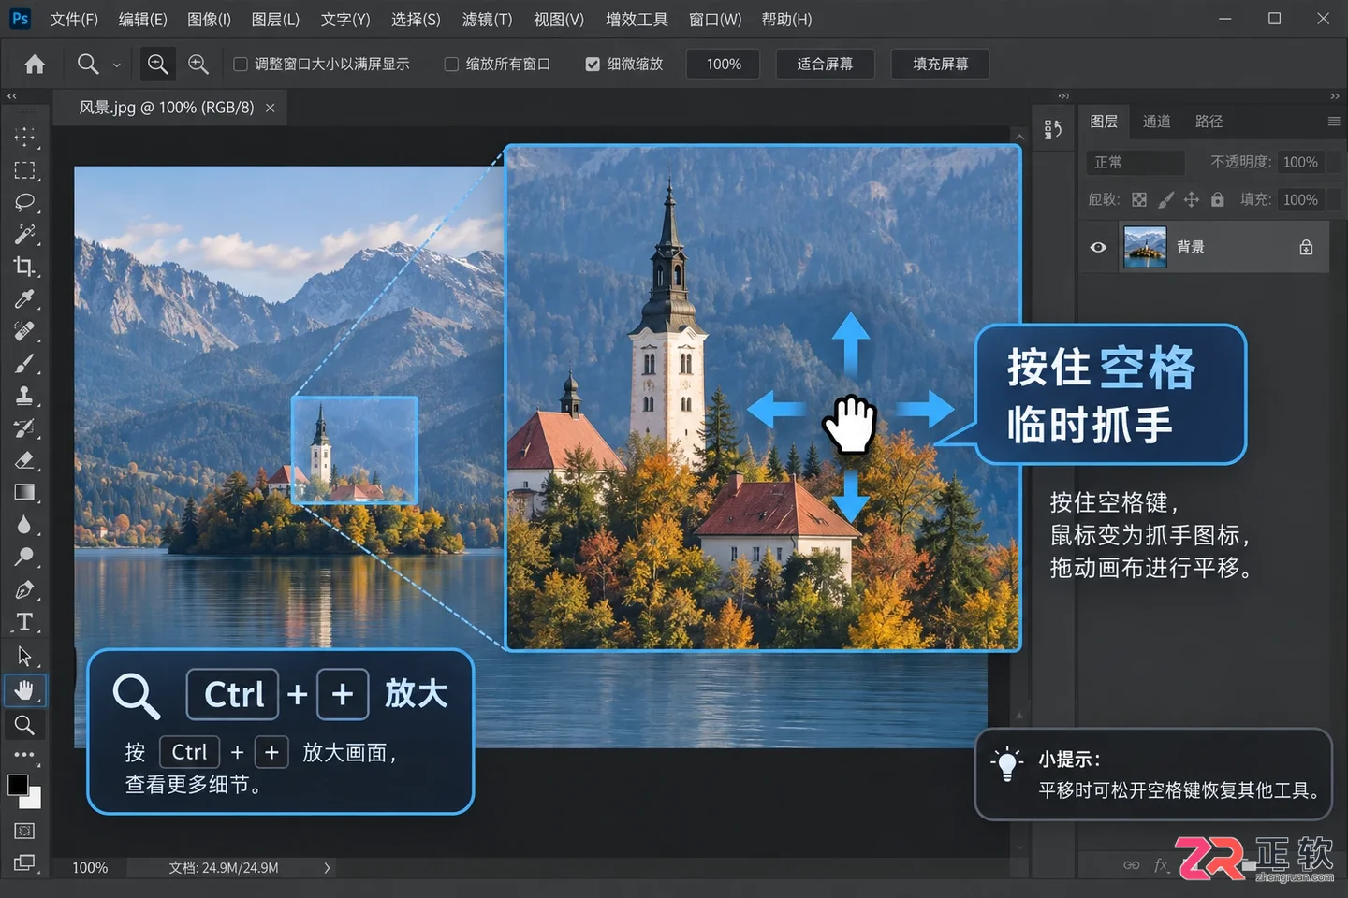Expand status bar info chevron
Viewport: 1348px width, 898px height.
coord(327,868)
